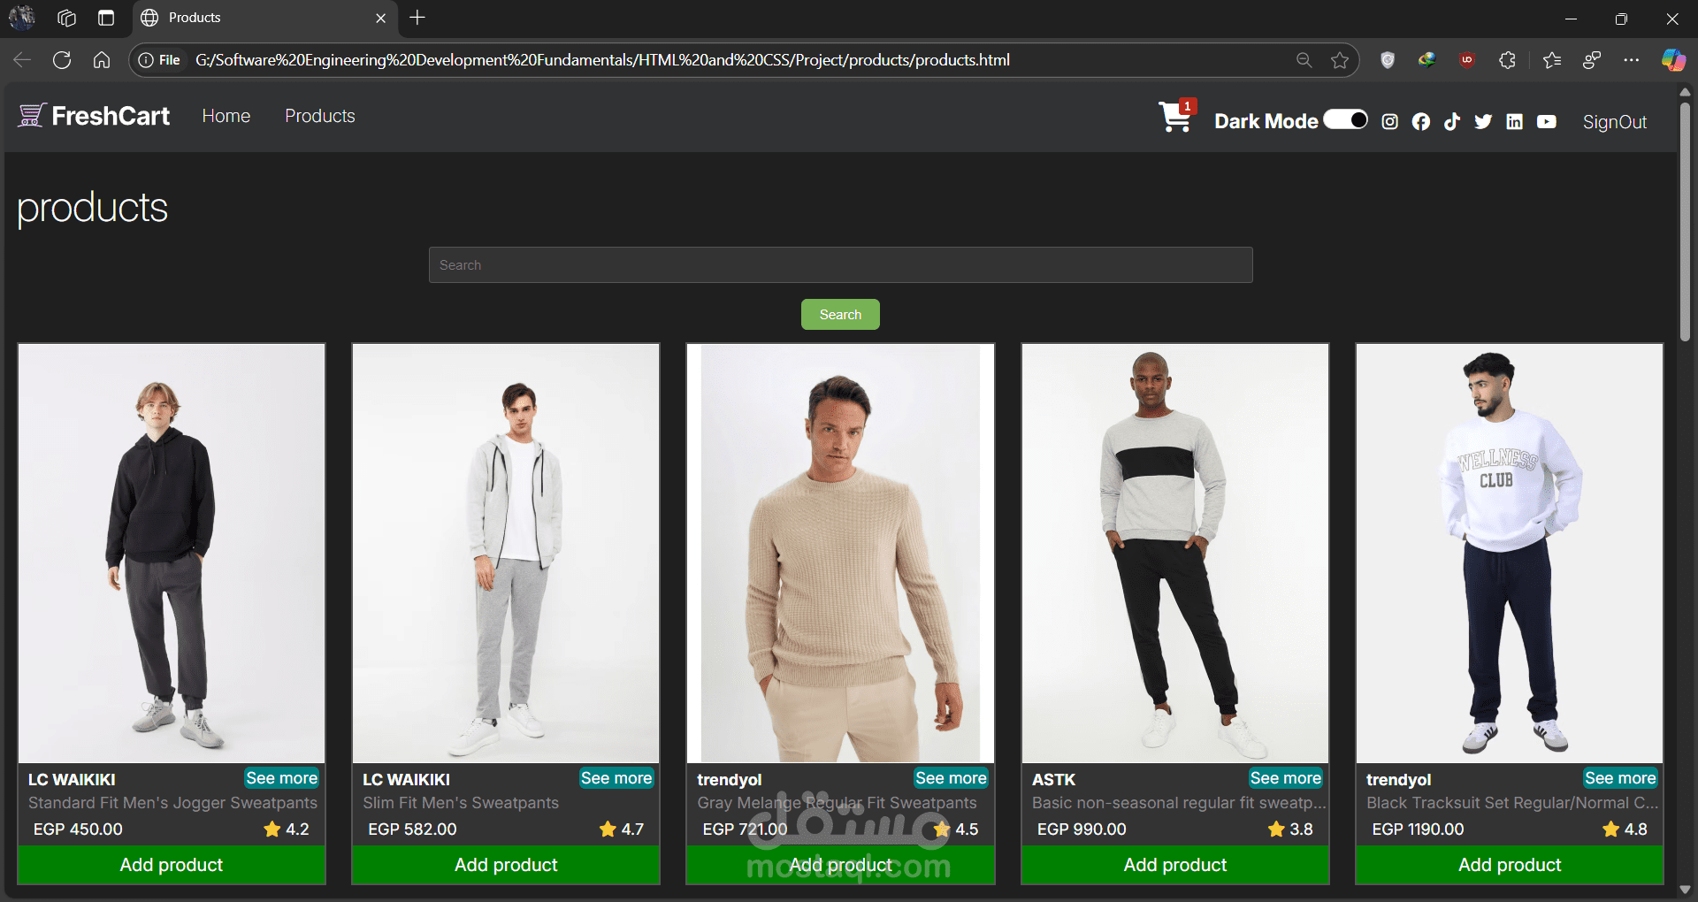Open the Workspaces icon in title bar
The image size is (1698, 902).
pos(66,18)
